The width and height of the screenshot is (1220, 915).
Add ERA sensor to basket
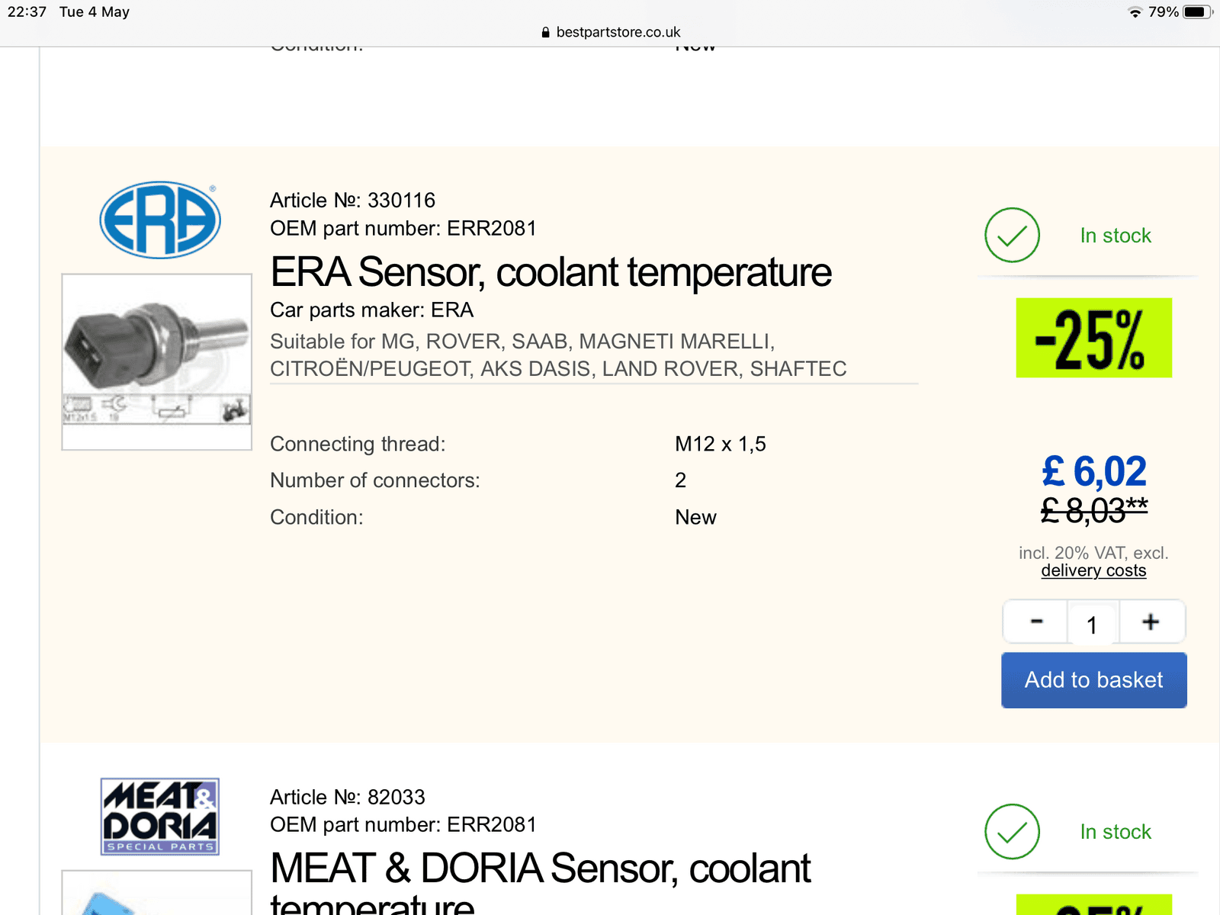coord(1093,680)
